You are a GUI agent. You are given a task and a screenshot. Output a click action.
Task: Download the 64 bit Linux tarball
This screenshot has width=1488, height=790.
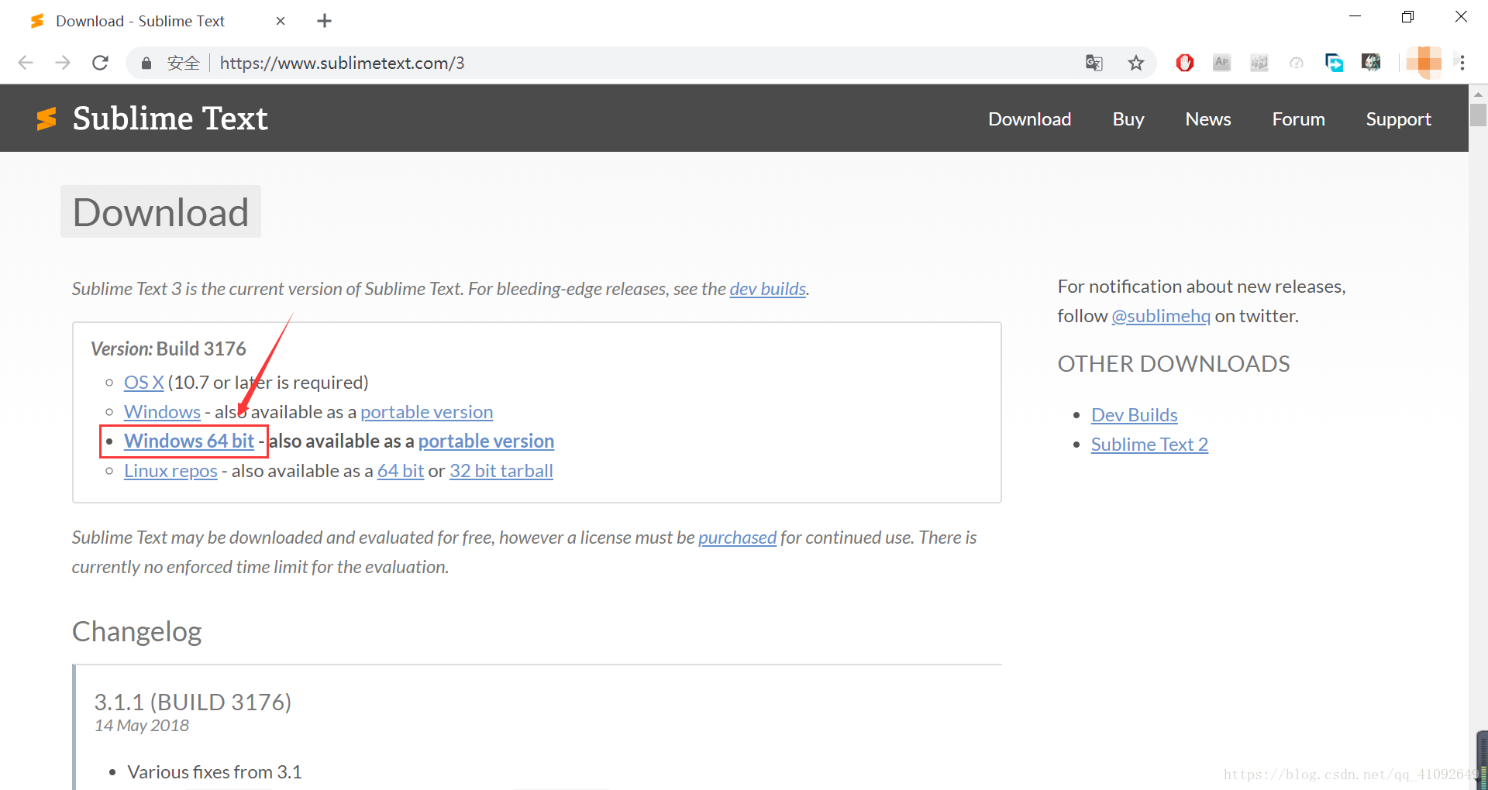point(401,471)
